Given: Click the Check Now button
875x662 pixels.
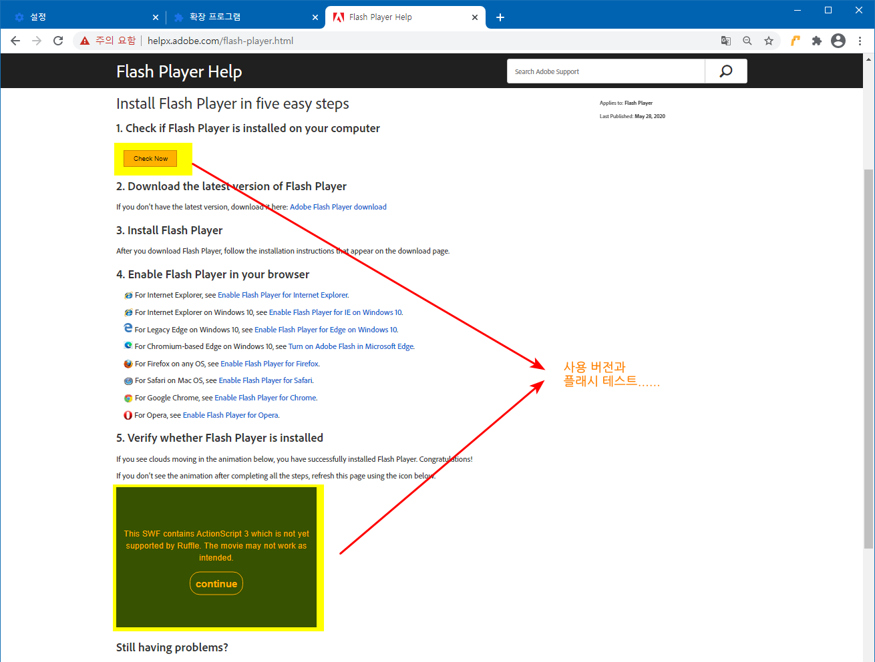Looking at the screenshot, I should (150, 158).
